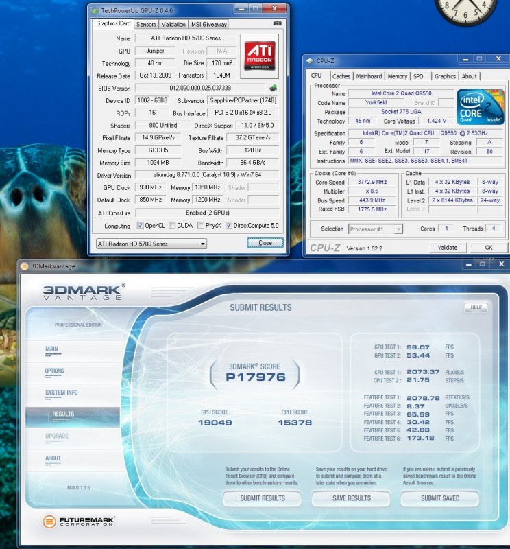Click the desktop clock gadget
Viewport: 510px width, 549px height.
click(x=465, y=10)
